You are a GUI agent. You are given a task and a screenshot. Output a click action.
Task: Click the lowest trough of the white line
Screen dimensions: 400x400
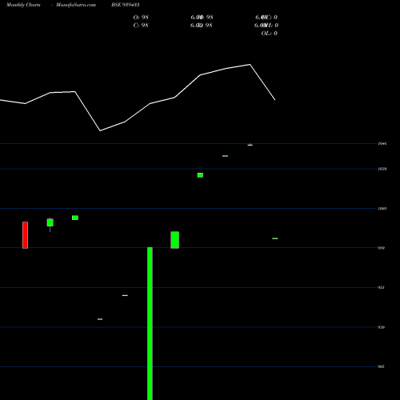[x=100, y=130]
